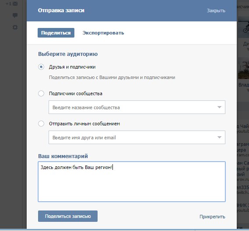The image size is (249, 231).
Task: Click the Выберите аудиторию heading
Action: [x=68, y=54]
